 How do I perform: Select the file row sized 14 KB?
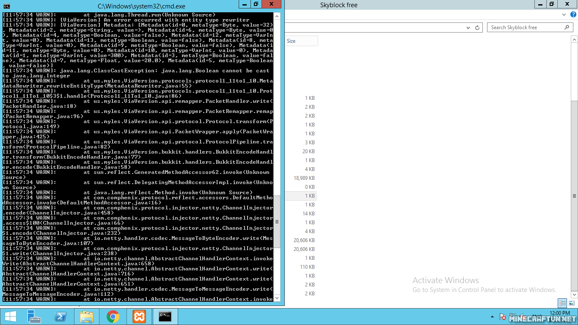point(300,214)
